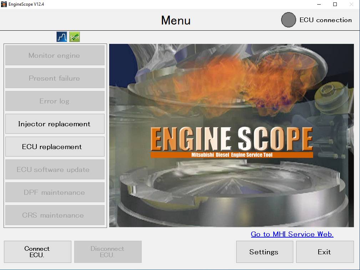Click the Present failure option
The width and height of the screenshot is (360, 270).
55,78
